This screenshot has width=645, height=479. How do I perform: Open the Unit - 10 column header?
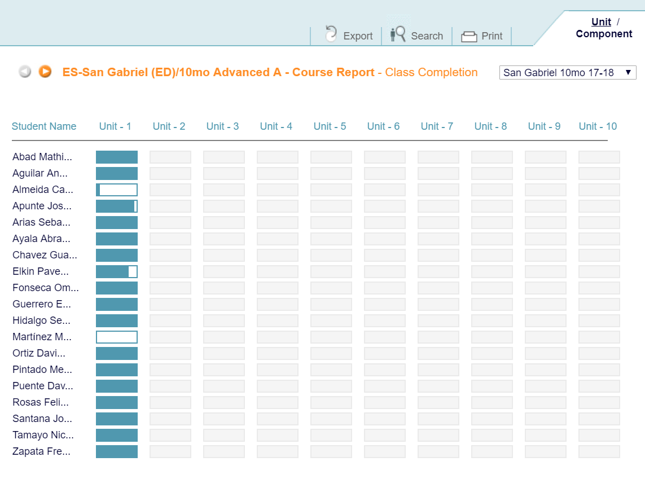pyautogui.click(x=598, y=126)
